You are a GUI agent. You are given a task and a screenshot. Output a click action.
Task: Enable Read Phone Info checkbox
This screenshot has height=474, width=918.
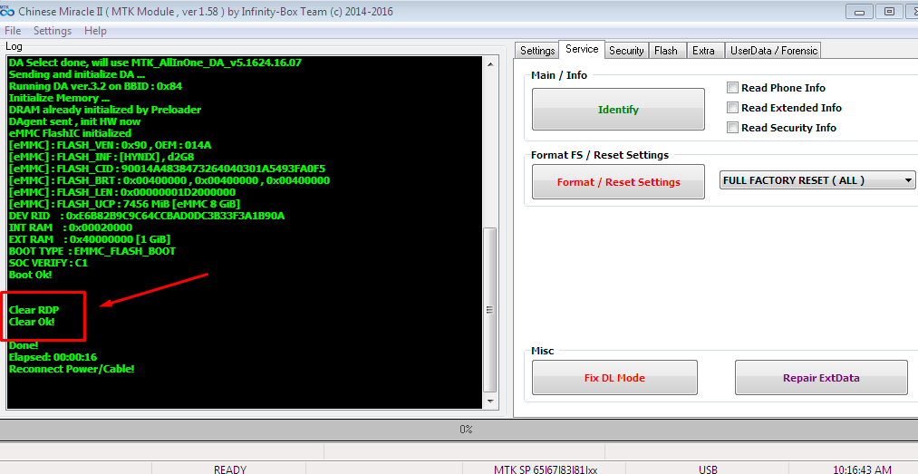[732, 88]
